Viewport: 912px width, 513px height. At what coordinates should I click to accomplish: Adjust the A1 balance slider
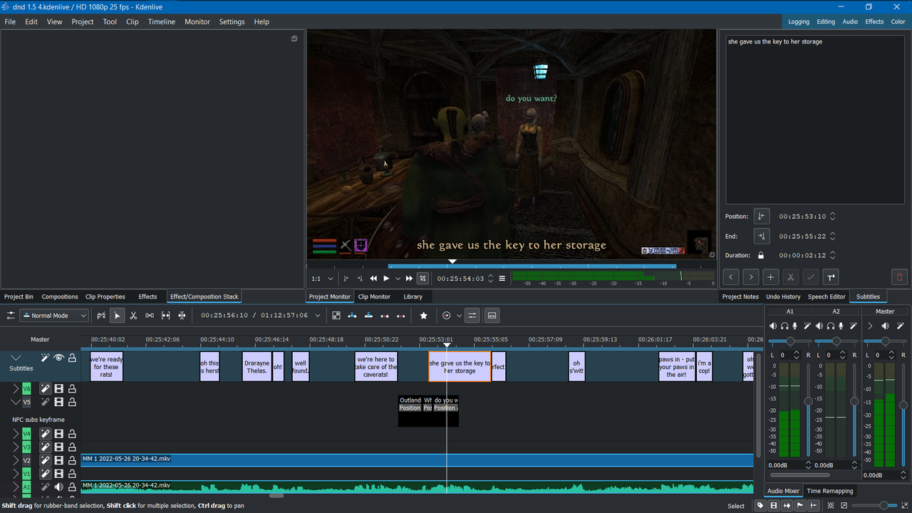790,341
